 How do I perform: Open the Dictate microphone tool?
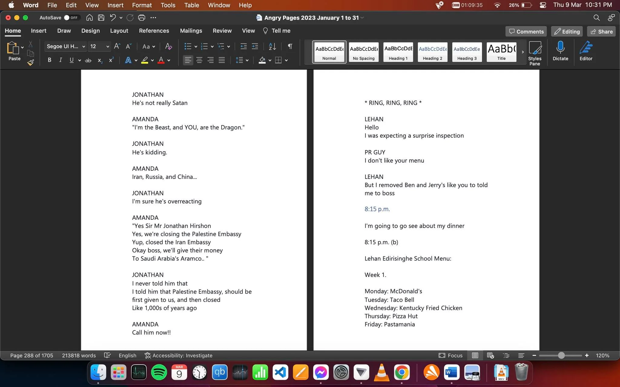coord(560,51)
